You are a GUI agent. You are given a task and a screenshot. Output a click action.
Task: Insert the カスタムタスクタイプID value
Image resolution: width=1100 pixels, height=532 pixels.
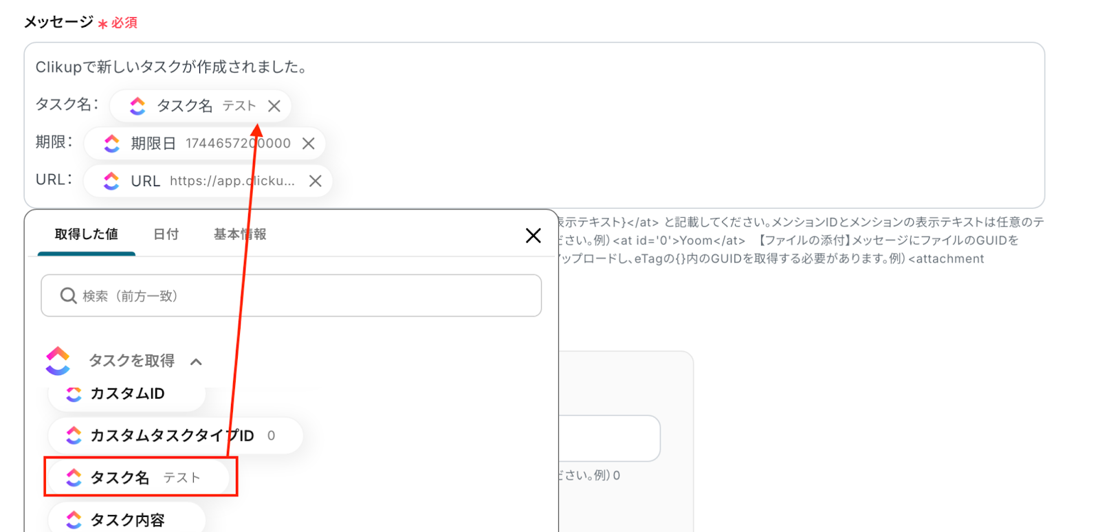[175, 435]
